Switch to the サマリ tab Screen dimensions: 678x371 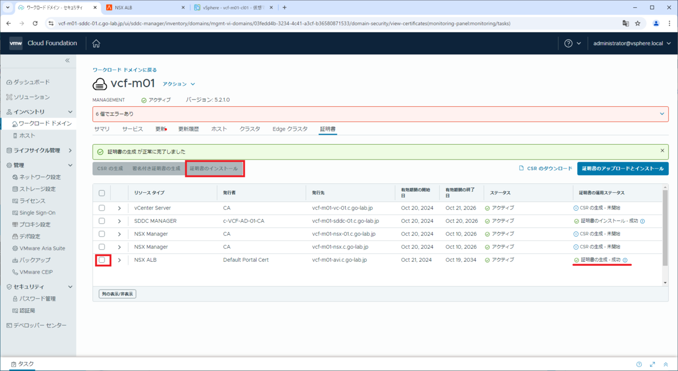102,129
